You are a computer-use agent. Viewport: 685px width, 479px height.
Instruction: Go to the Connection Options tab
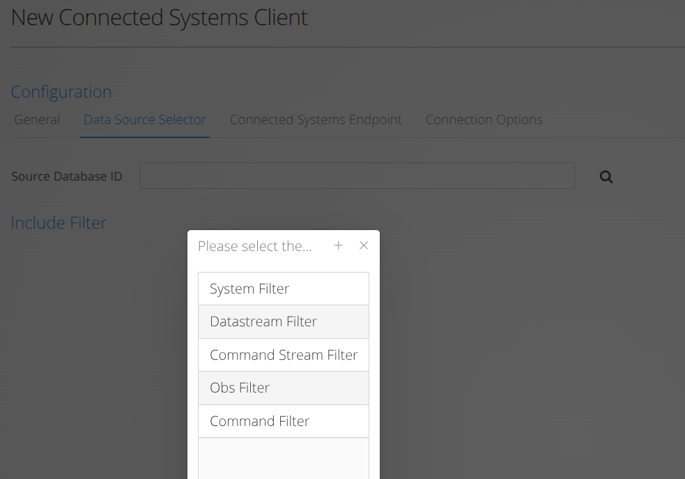484,120
